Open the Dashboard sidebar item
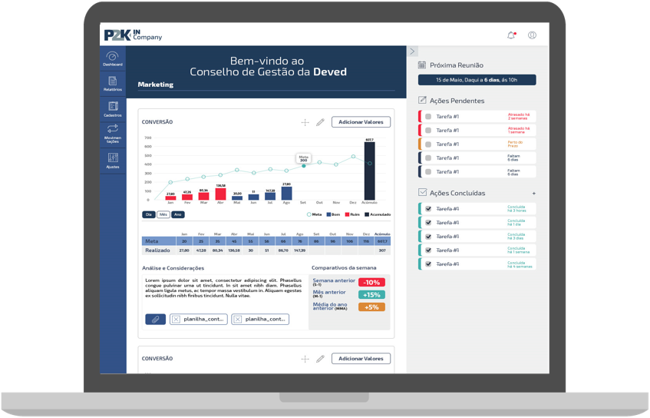 point(113,58)
